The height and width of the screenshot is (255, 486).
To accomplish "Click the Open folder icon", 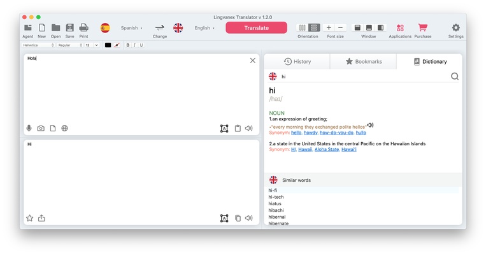I will tap(56, 28).
